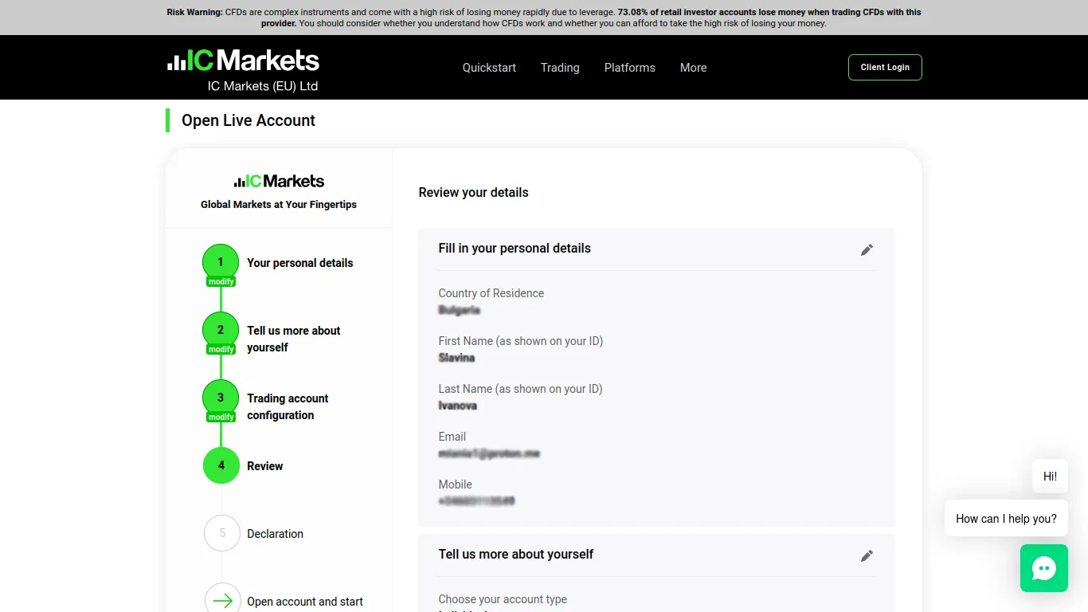Open the Trading menu
This screenshot has width=1088, height=612.
click(560, 68)
